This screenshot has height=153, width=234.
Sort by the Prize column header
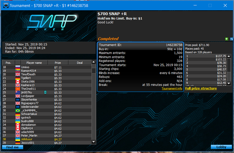click(58, 63)
